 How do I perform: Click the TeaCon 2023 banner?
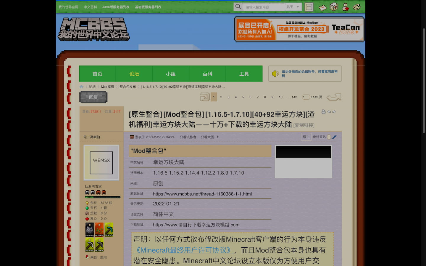coord(299,29)
